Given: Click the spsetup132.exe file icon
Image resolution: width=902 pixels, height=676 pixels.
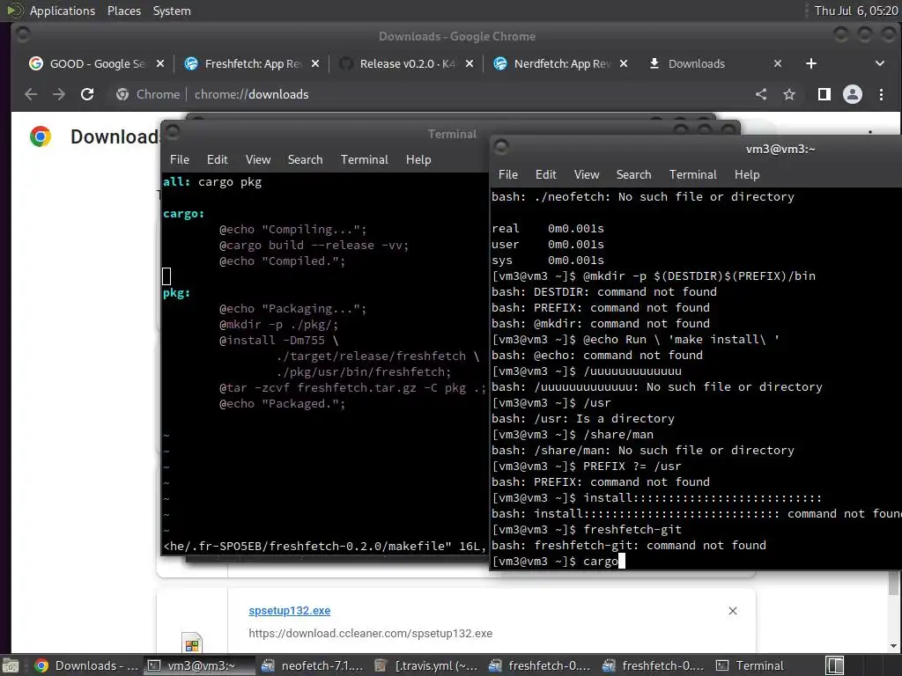Looking at the screenshot, I should [192, 643].
